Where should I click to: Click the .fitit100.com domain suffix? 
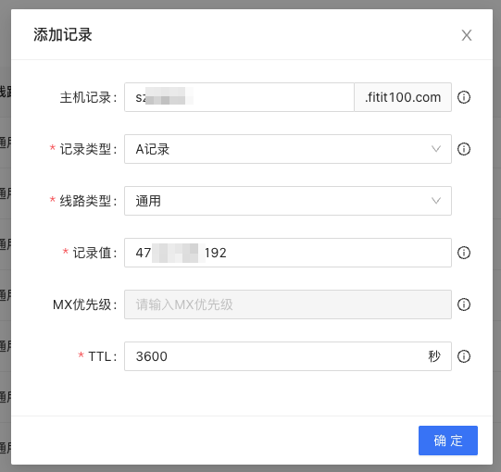403,97
